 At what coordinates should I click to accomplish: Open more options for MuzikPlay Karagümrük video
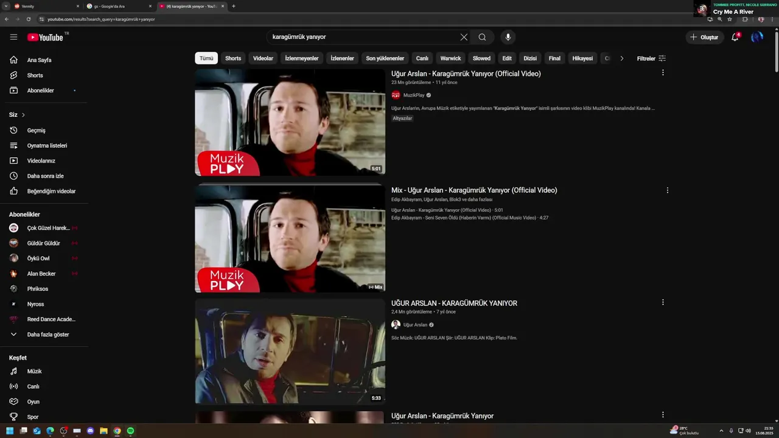click(663, 73)
